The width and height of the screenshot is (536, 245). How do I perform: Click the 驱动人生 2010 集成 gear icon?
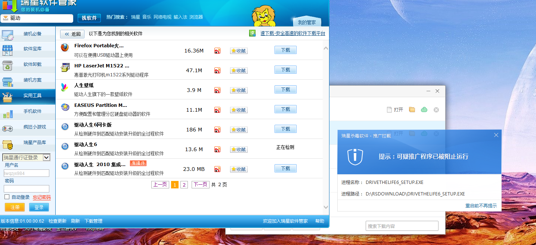point(65,166)
